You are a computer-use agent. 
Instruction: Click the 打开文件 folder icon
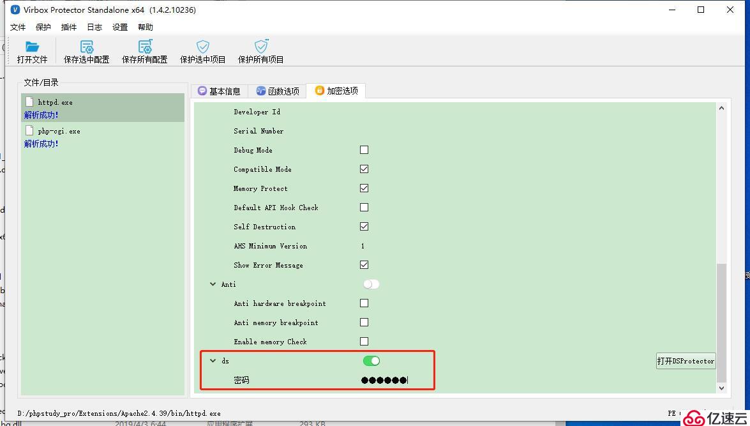[32, 47]
